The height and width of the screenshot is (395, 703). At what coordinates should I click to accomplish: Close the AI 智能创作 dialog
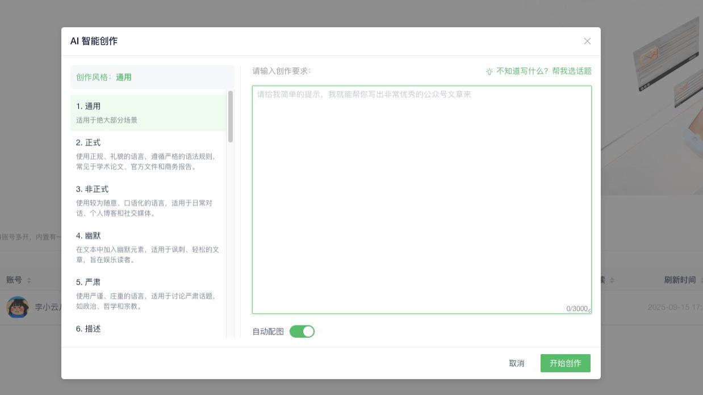click(587, 41)
